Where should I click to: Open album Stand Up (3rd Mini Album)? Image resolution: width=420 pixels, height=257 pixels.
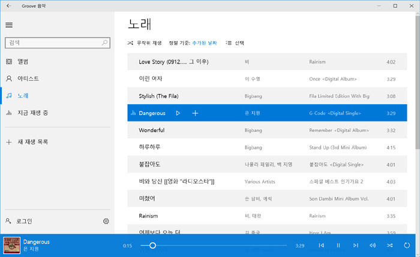click(338, 147)
